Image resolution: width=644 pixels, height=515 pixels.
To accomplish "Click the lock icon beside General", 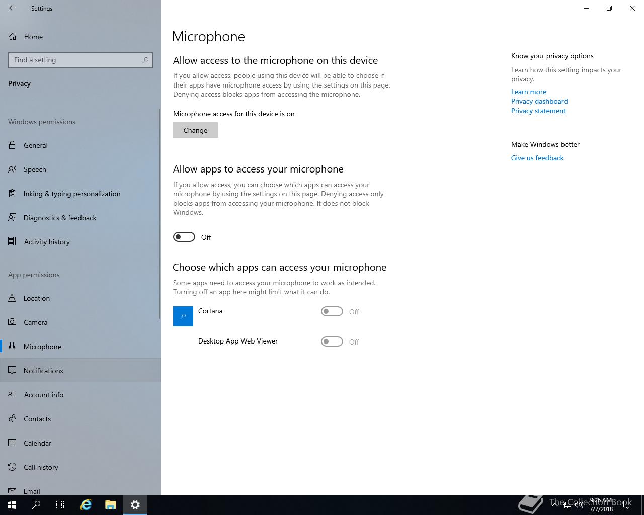I will pos(13,145).
